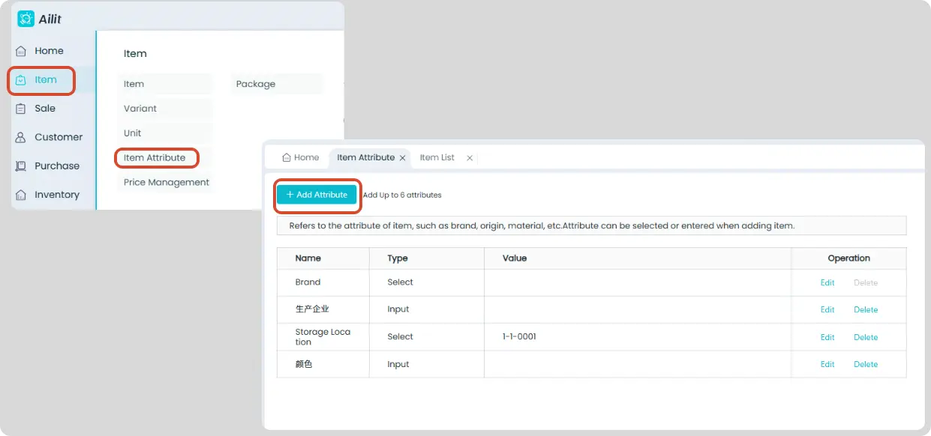Open Unit from the Item submenu
The height and width of the screenshot is (436, 931).
click(x=133, y=133)
